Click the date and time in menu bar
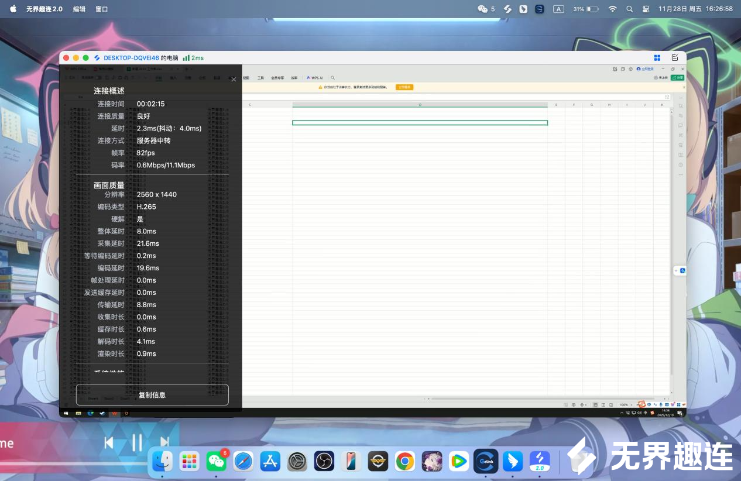Image resolution: width=741 pixels, height=481 pixels. (x=695, y=9)
